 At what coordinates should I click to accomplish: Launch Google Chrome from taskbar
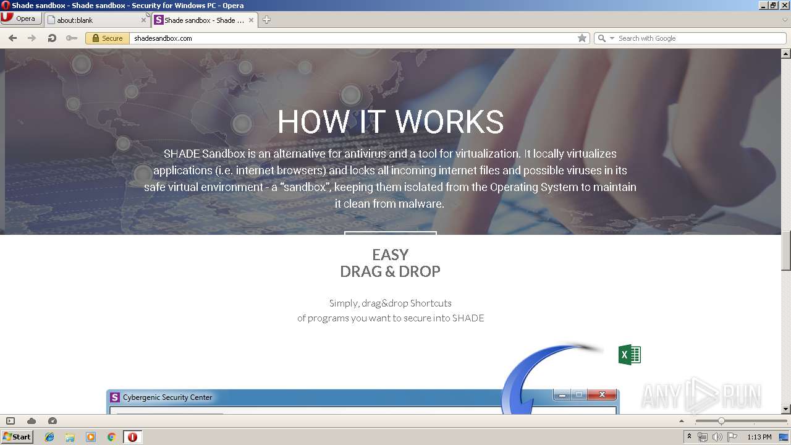tap(111, 437)
